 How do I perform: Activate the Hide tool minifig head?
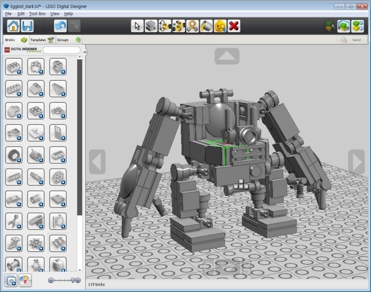click(x=220, y=26)
